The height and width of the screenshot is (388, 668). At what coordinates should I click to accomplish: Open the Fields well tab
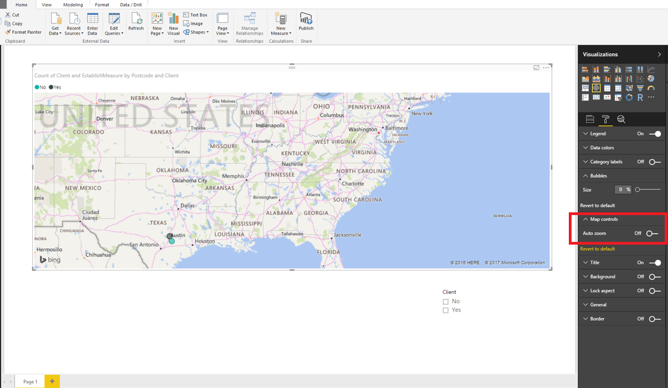(590, 119)
